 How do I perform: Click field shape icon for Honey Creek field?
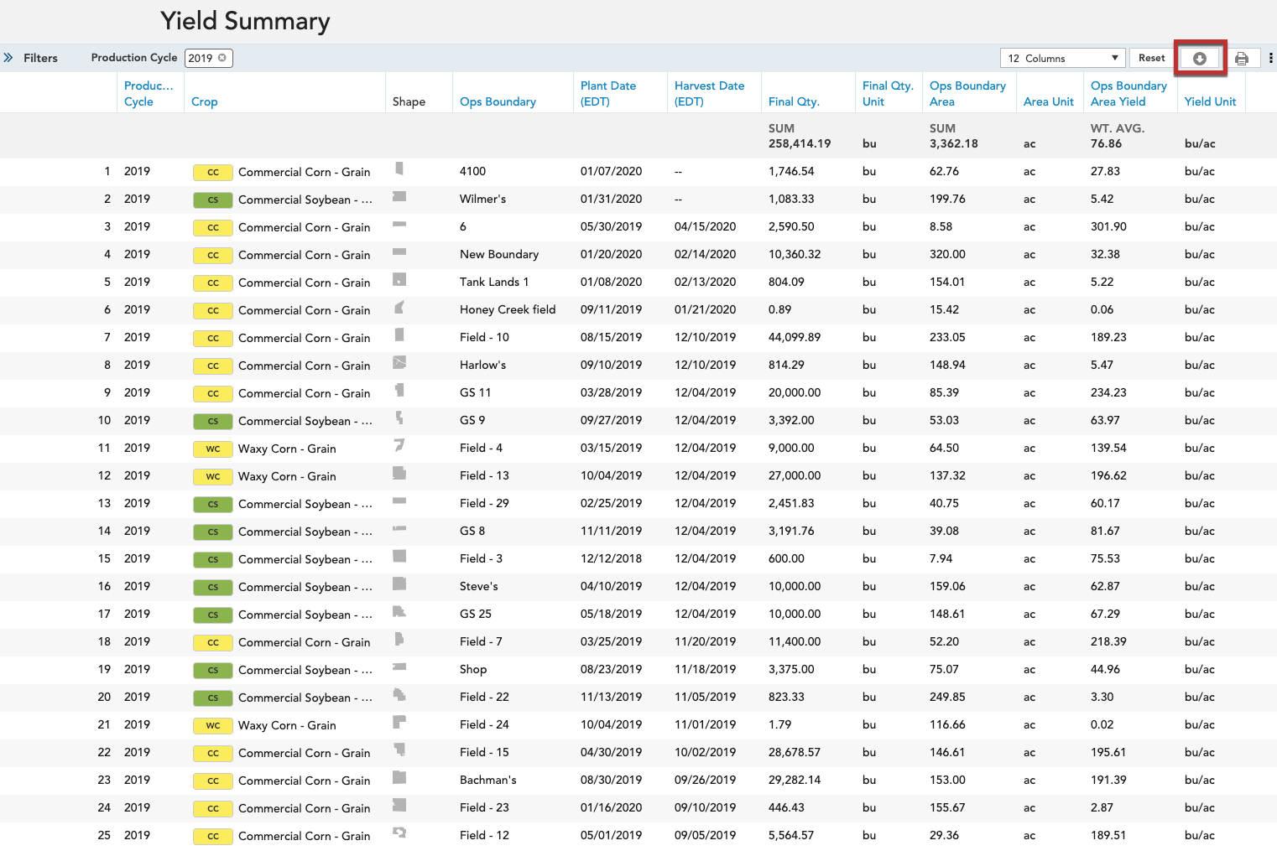pyautogui.click(x=399, y=307)
